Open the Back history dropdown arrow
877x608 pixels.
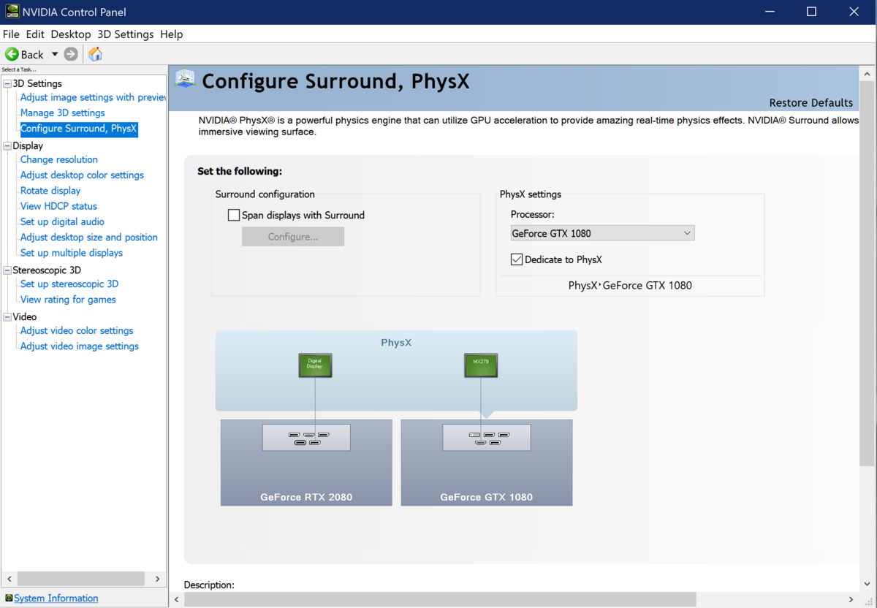[x=54, y=54]
